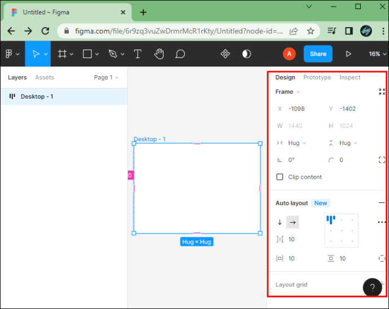
Task: Close the Untitled – Figma tab
Action: [x=123, y=12]
